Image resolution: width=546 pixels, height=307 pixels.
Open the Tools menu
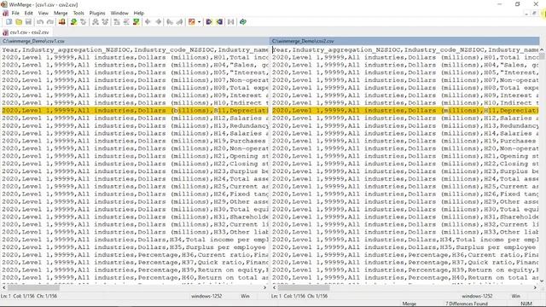coord(78,14)
